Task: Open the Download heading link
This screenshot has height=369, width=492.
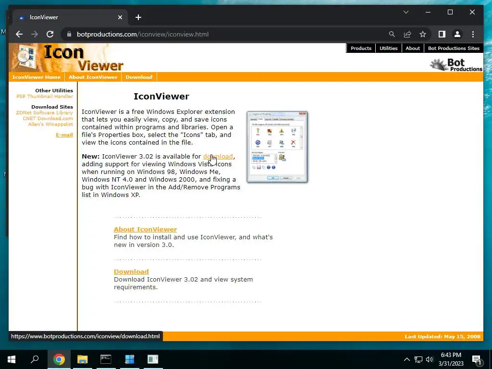Action: tap(131, 272)
